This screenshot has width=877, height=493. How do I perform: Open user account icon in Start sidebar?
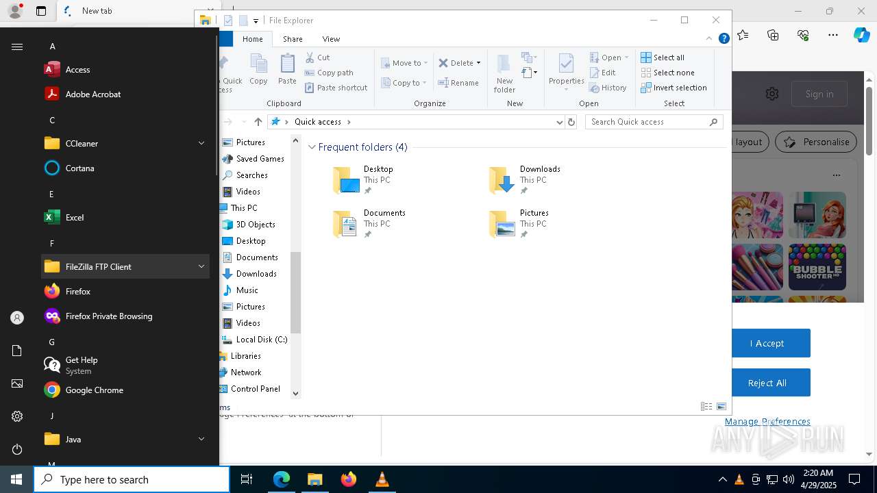click(17, 318)
